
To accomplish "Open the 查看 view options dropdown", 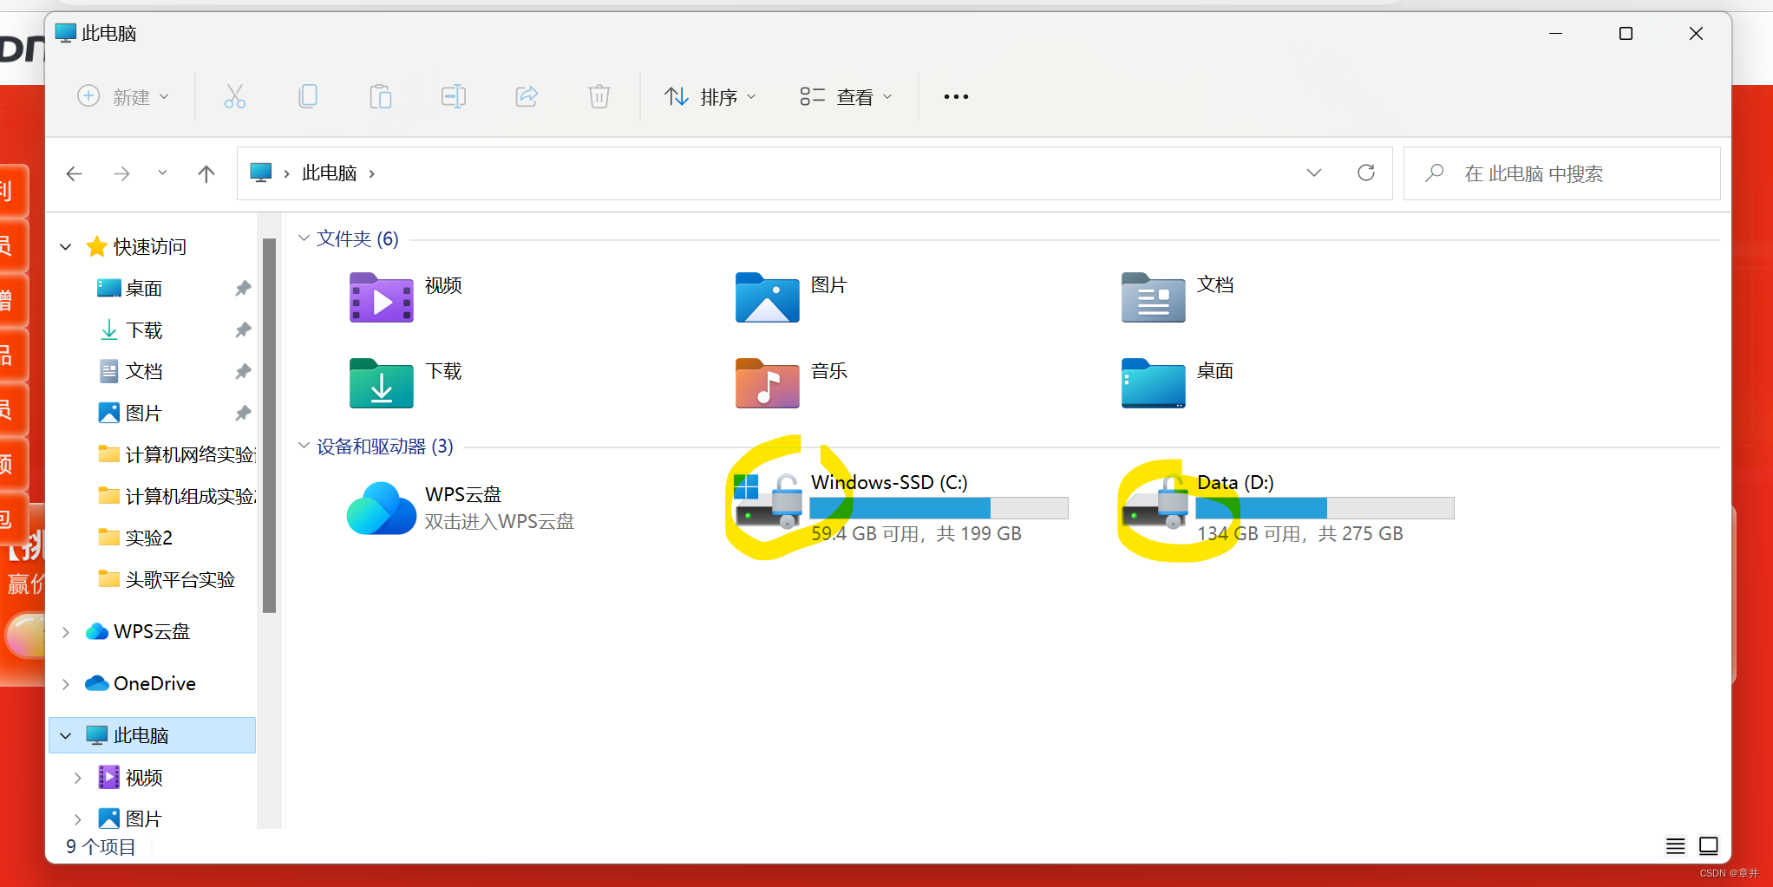I will pos(845,96).
